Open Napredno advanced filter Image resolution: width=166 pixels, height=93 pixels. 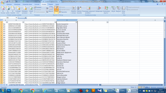63,12
